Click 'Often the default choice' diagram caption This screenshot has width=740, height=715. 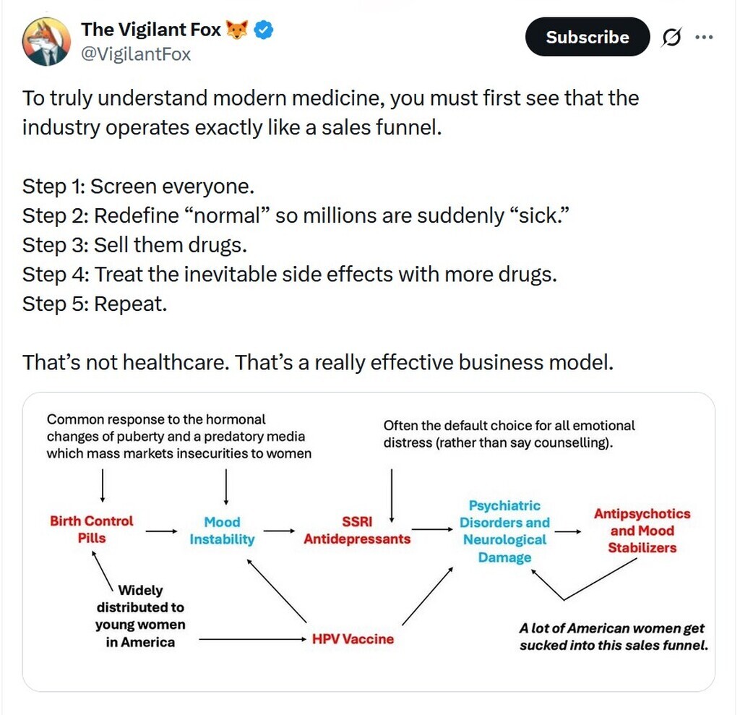[x=509, y=434]
